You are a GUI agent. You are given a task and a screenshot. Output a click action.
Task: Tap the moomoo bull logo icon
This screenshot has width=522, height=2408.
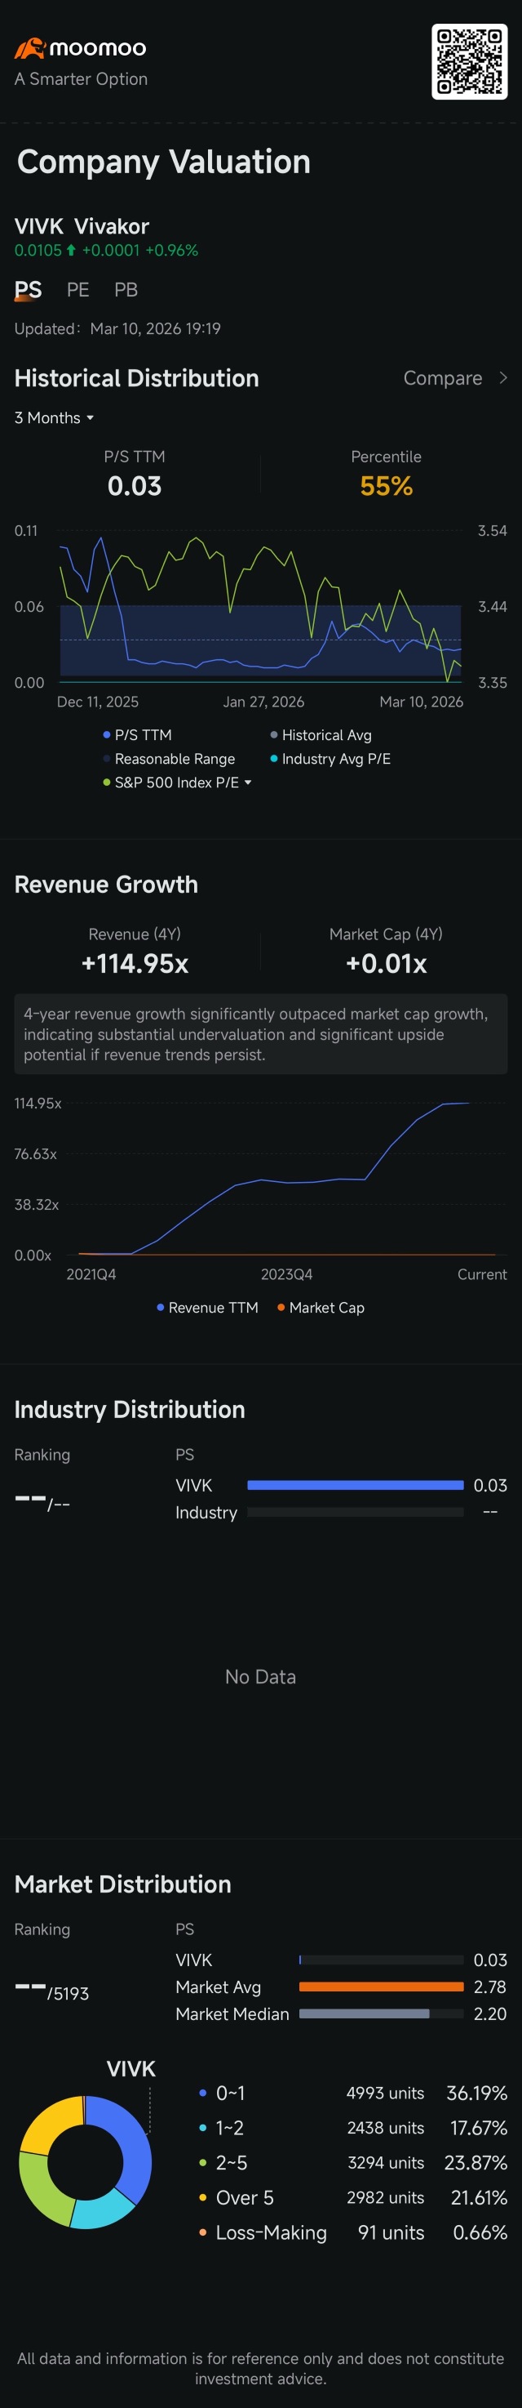[x=29, y=47]
